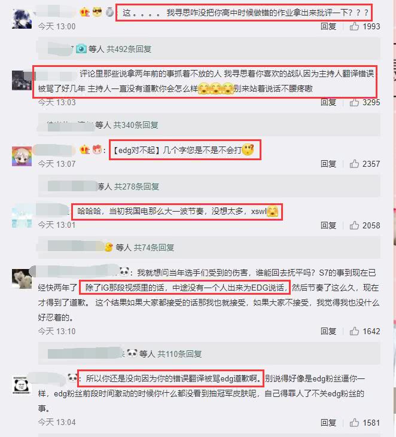The image size is (396, 437).
Task: Expand the 共340条回复 reply thread
Action: [x=136, y=125]
